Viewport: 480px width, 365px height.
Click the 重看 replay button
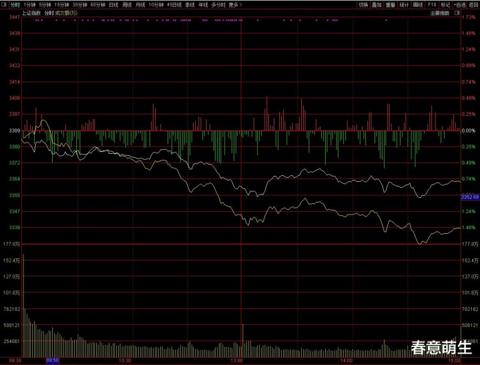(391, 5)
